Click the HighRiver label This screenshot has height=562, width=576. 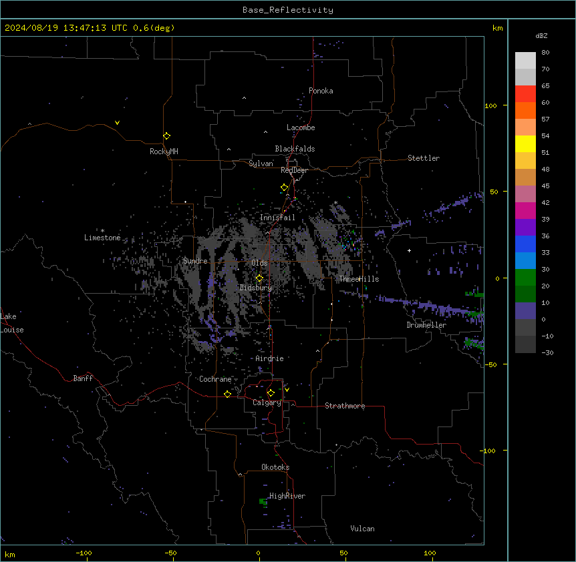pyautogui.click(x=287, y=496)
